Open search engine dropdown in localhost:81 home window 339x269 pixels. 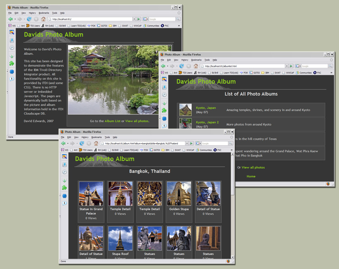tap(147, 19)
